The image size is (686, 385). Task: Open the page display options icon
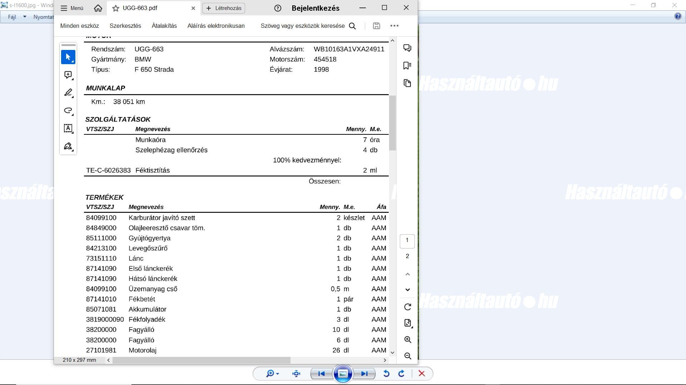[x=408, y=323]
